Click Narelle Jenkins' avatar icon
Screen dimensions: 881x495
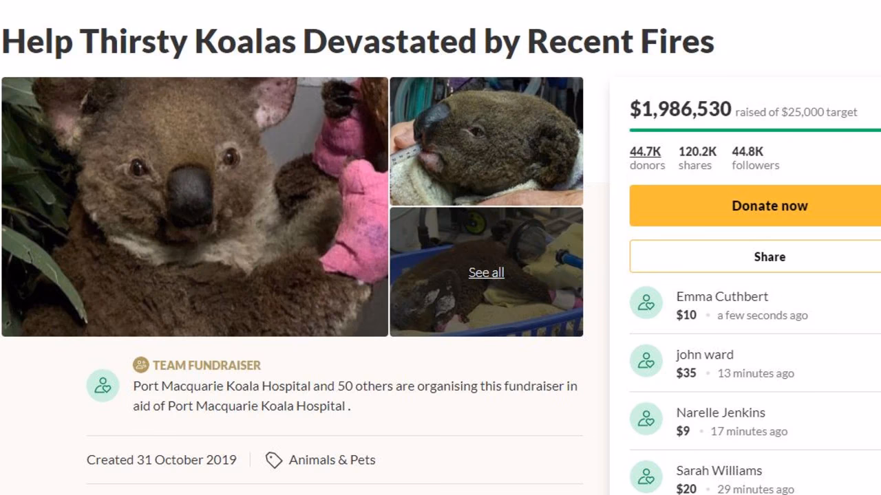[x=646, y=418]
